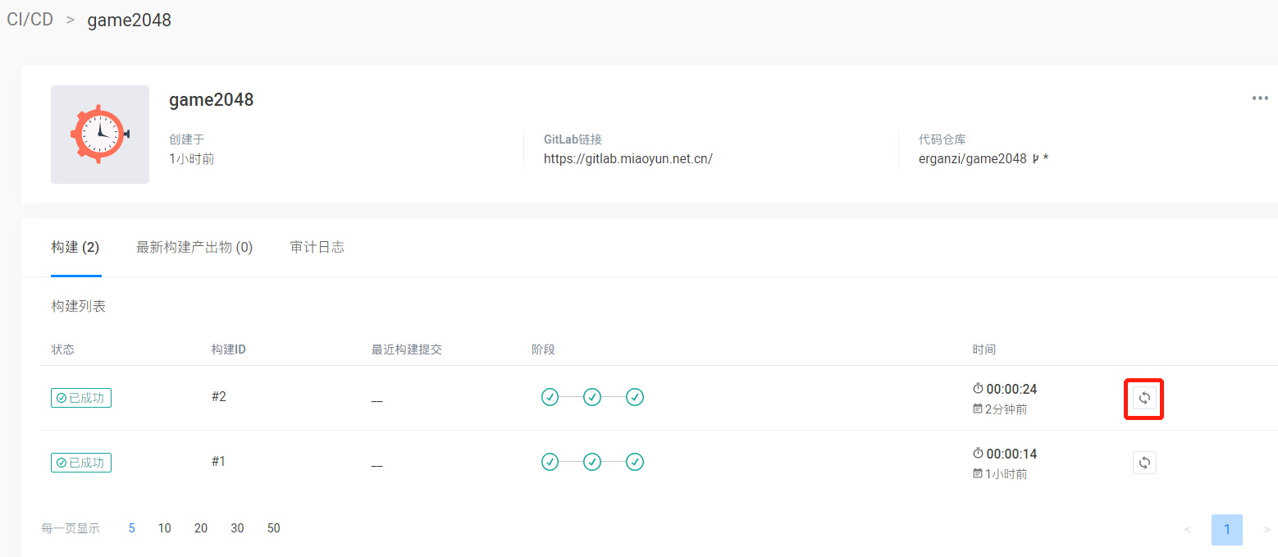Image resolution: width=1278 pixels, height=557 pixels.
Task: Set page size to 10 per page
Action: click(165, 528)
